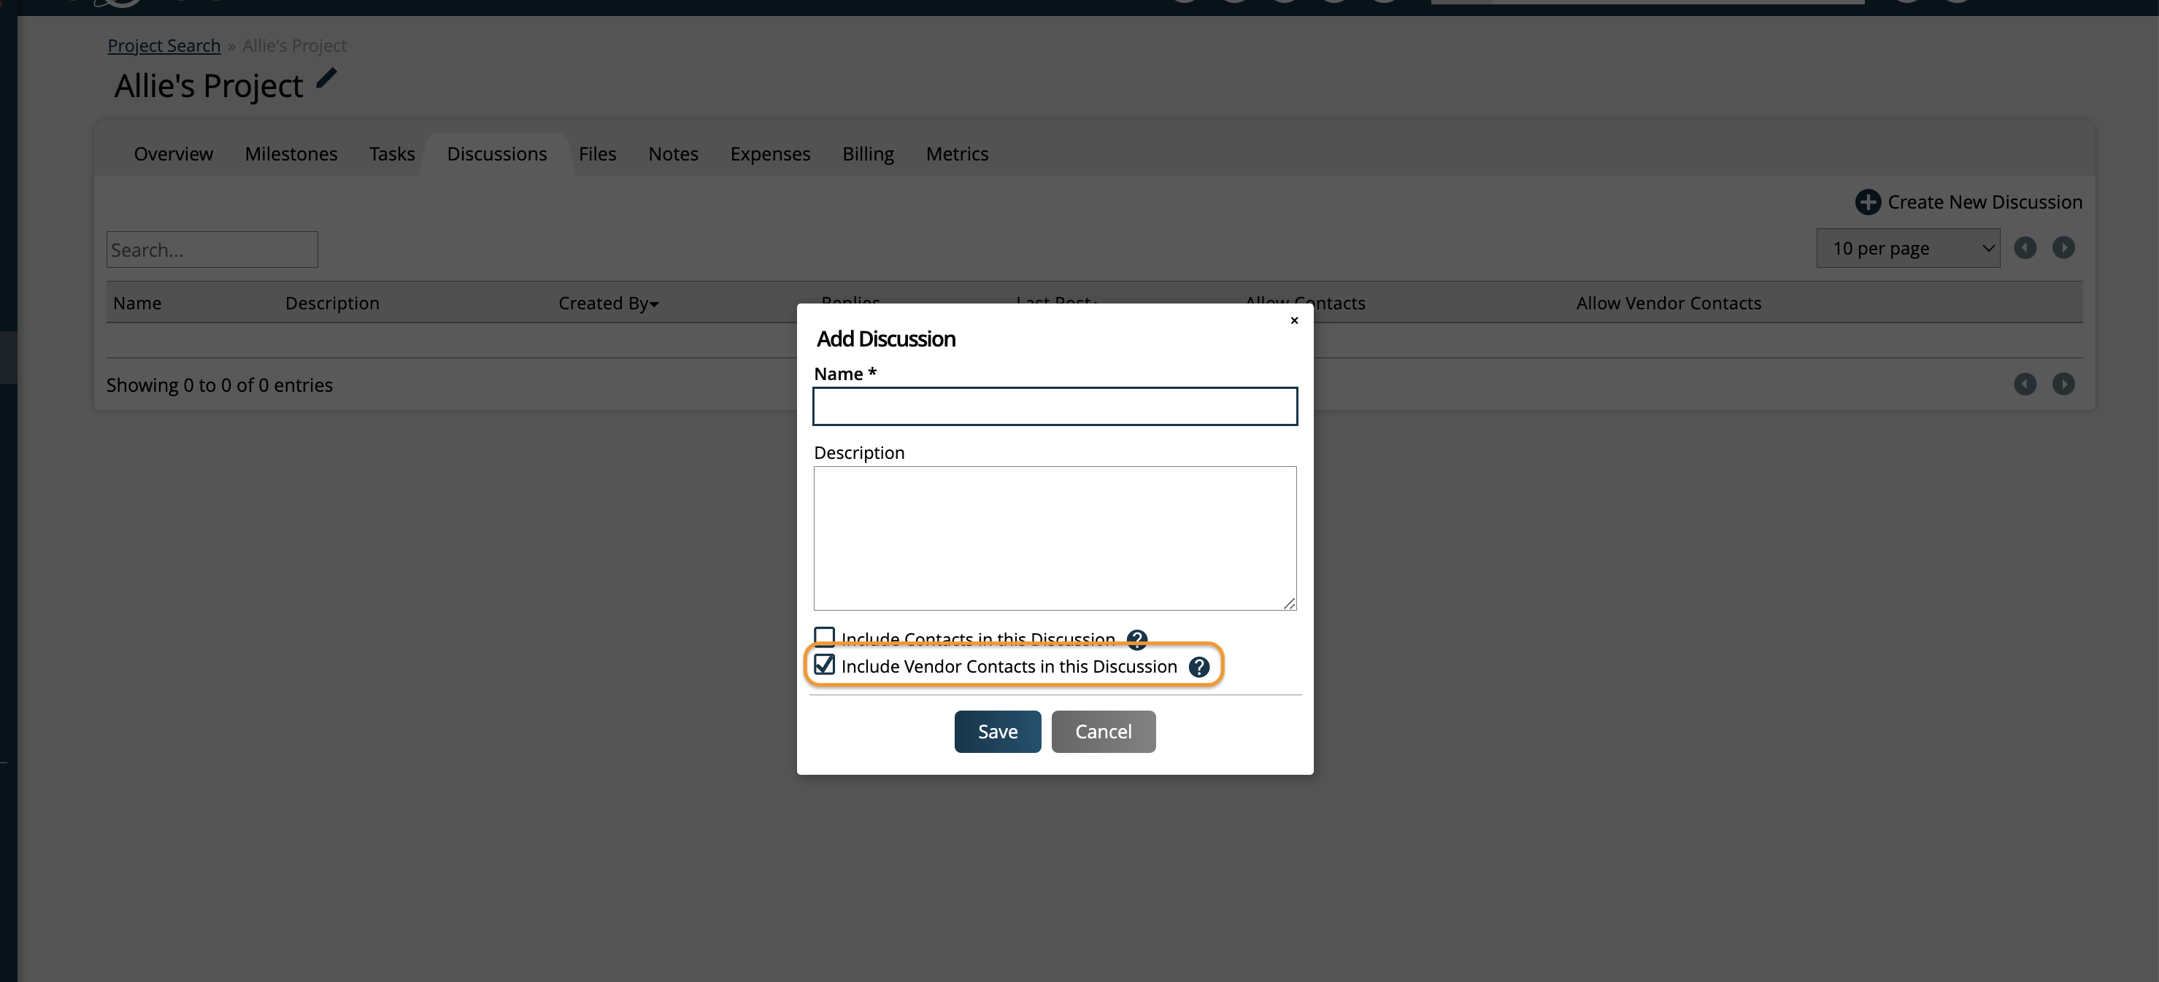
Task: Click the Allow Vendor Contacts column header
Action: click(1669, 304)
